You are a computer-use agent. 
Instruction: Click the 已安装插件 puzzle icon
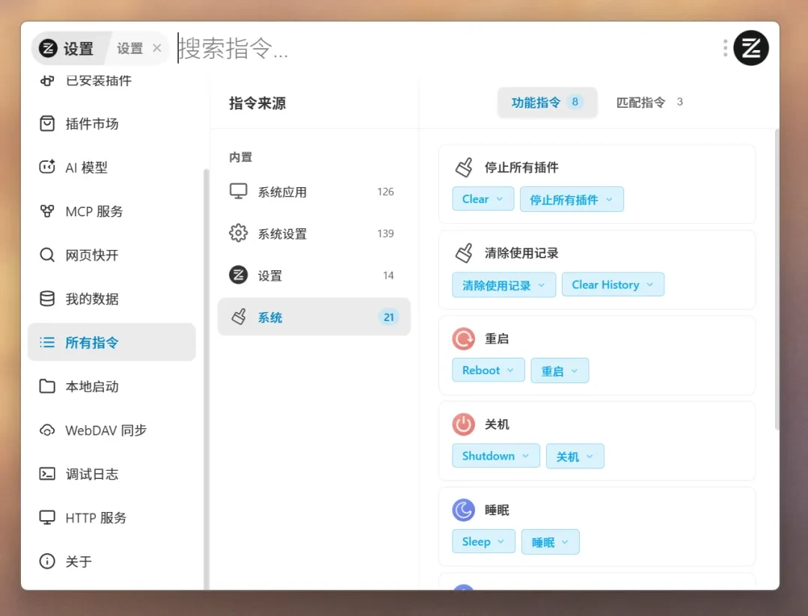click(x=47, y=80)
